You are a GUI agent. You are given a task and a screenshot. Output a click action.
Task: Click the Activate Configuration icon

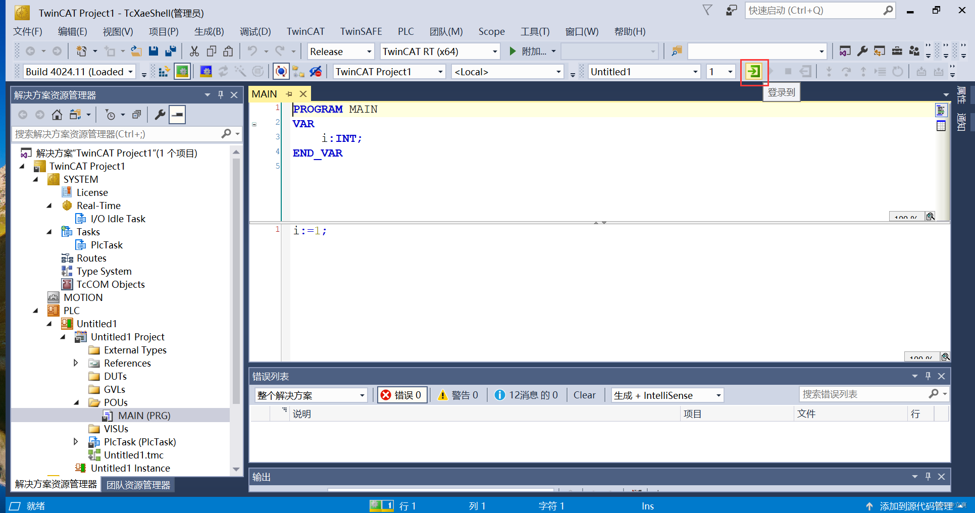164,72
